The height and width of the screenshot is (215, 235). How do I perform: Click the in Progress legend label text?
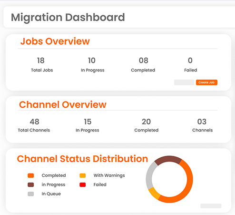[x=53, y=184]
